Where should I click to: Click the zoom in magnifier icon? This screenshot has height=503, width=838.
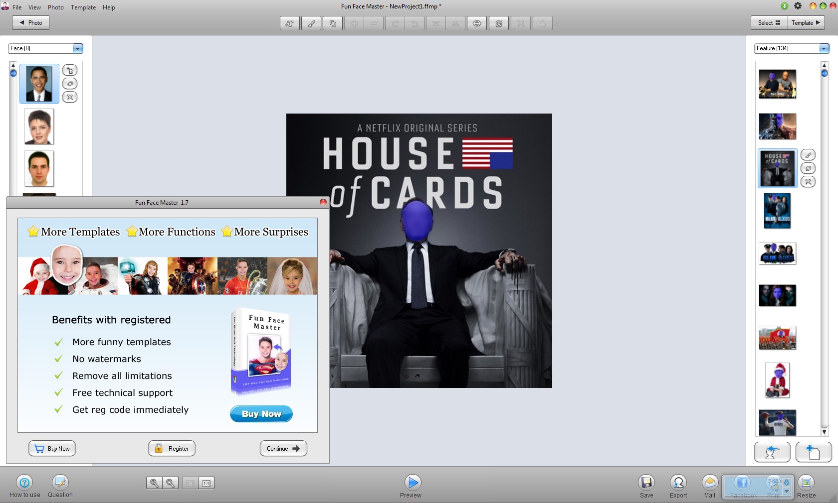[x=154, y=483]
